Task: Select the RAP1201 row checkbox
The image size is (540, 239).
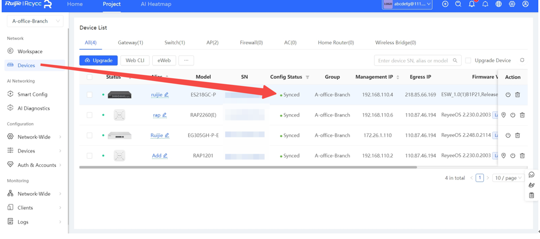Action: (89, 156)
